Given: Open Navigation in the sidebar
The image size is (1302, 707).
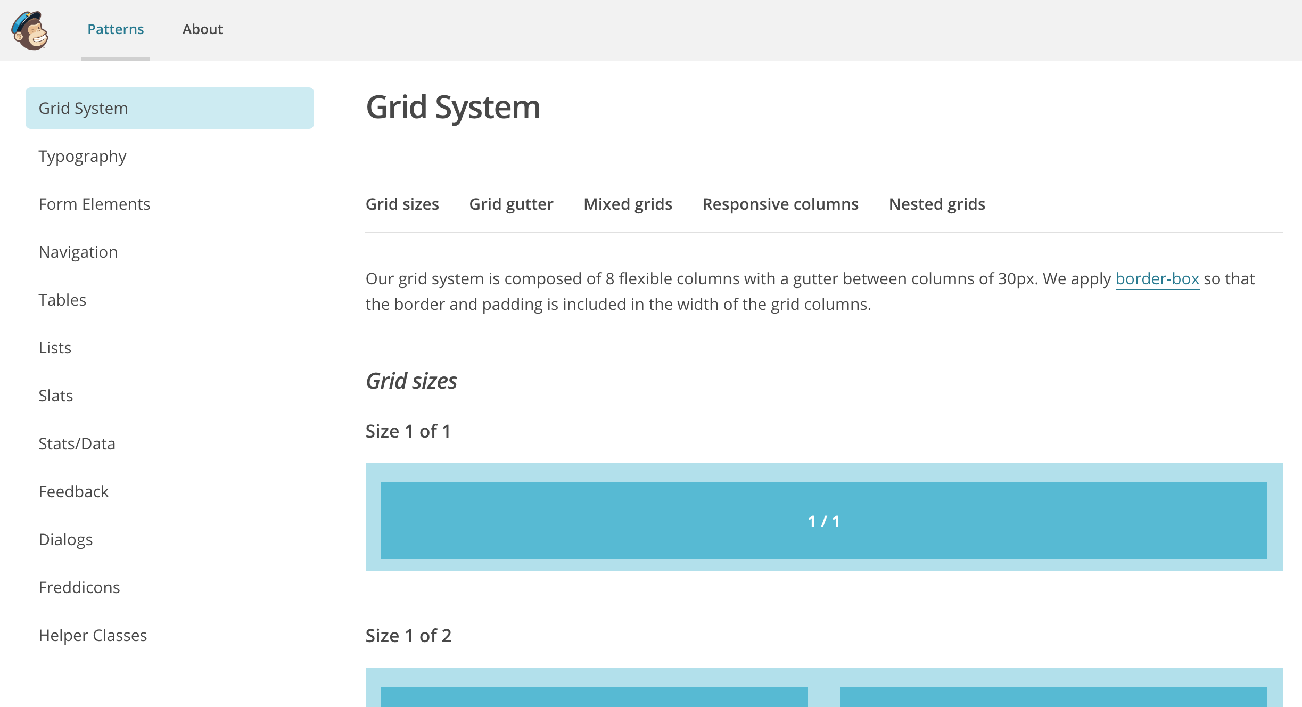Looking at the screenshot, I should (78, 252).
